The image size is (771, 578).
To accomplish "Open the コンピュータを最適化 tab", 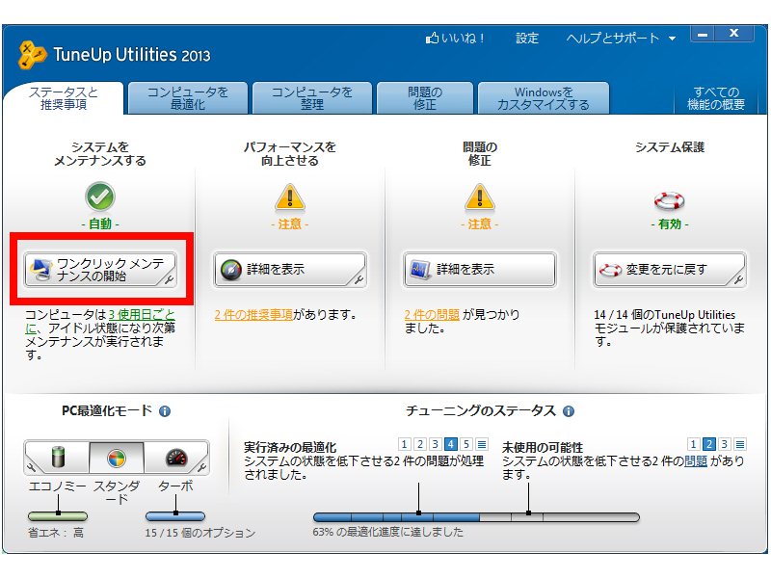I will tap(188, 98).
